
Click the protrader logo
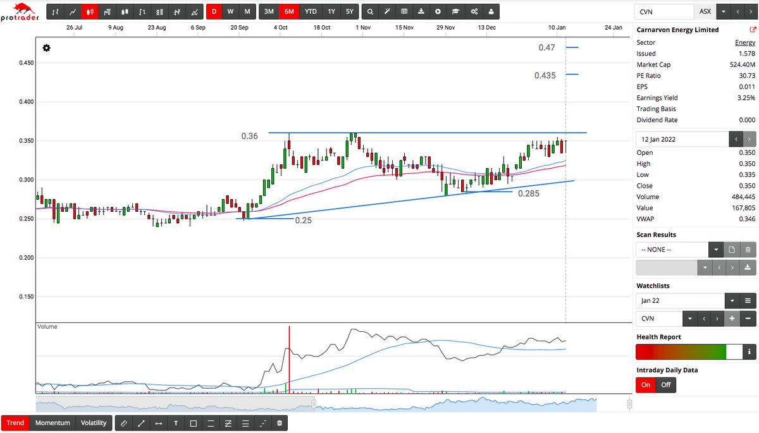coord(21,12)
